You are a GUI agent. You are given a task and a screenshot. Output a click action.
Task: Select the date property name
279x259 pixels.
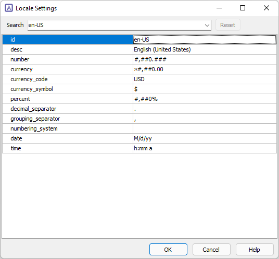16,138
